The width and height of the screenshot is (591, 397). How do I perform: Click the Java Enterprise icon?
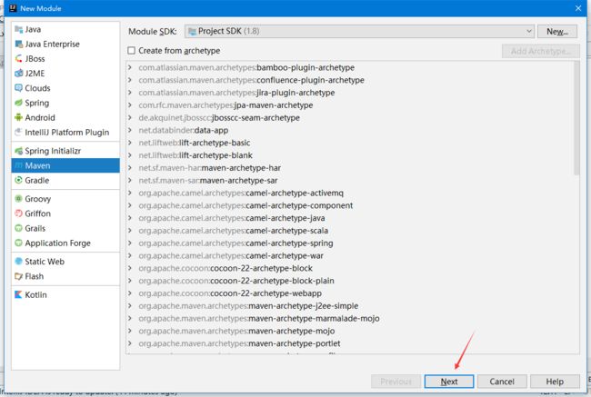tap(18, 45)
